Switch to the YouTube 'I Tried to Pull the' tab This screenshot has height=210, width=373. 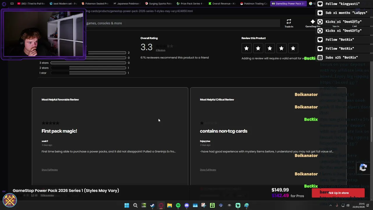(31, 3)
